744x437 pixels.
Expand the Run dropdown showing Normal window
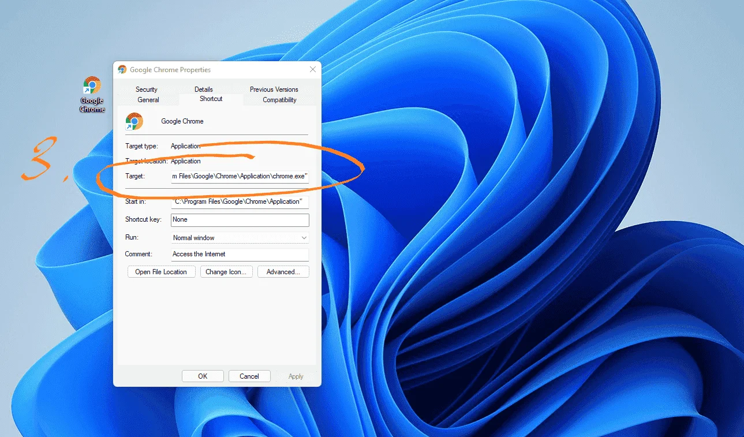(x=240, y=238)
